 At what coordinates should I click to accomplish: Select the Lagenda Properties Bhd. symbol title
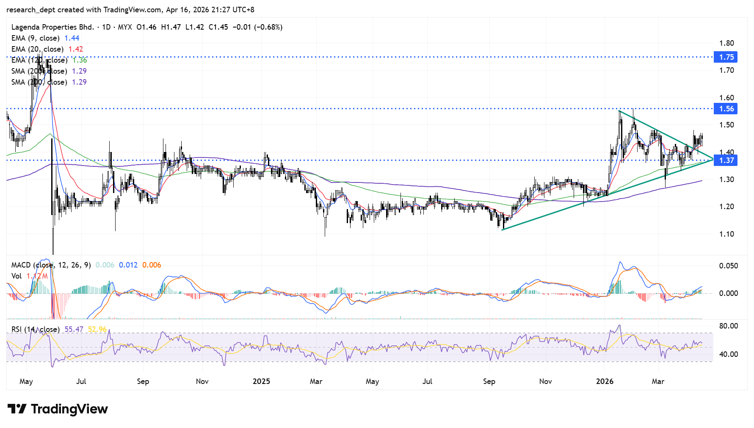[52, 27]
